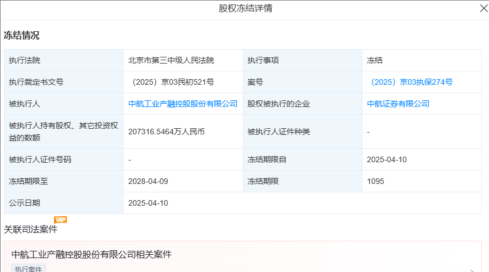The height and width of the screenshot is (272, 489).
Task: Select freeze duration value 1095
Action: point(375,181)
